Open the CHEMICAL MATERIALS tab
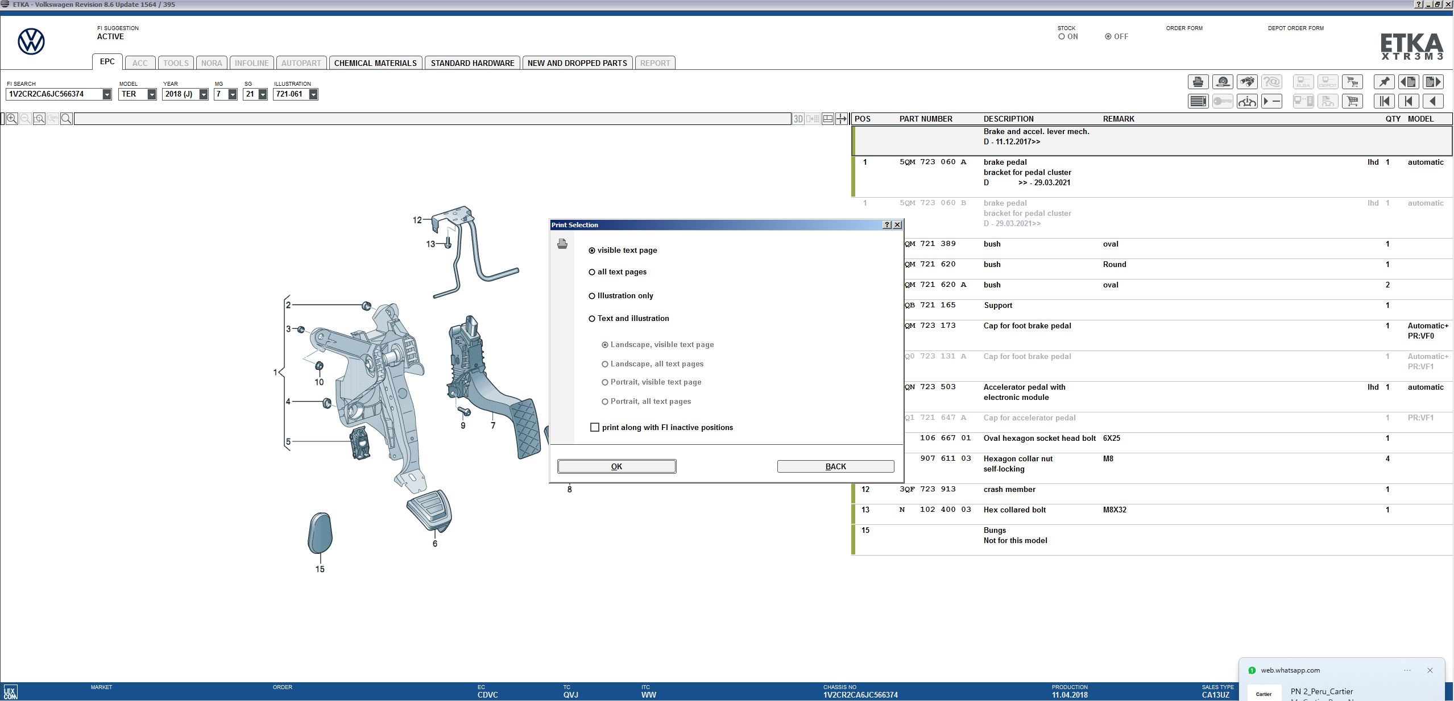The image size is (1454, 701). 375,62
